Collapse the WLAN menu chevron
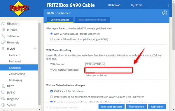The height and width of the screenshot is (111, 175). 36,48
